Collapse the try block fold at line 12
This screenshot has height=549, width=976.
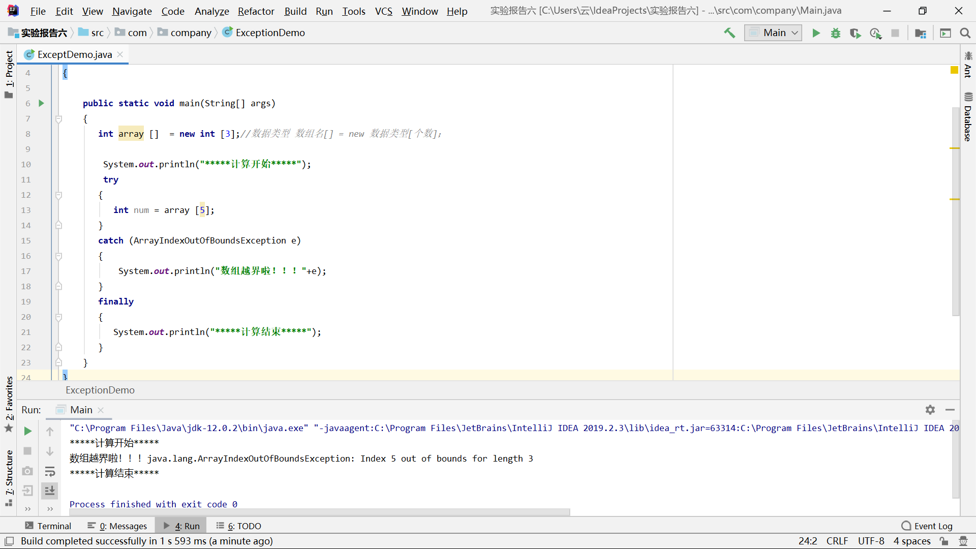point(58,195)
